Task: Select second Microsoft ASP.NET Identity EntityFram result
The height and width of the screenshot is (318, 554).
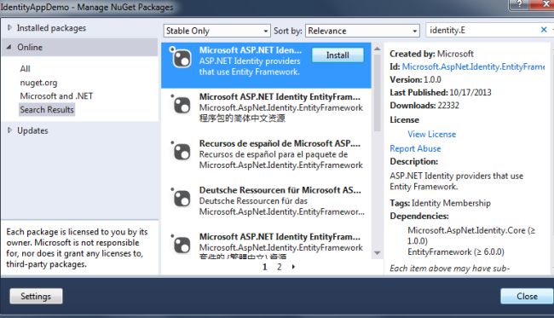Action: click(x=267, y=107)
